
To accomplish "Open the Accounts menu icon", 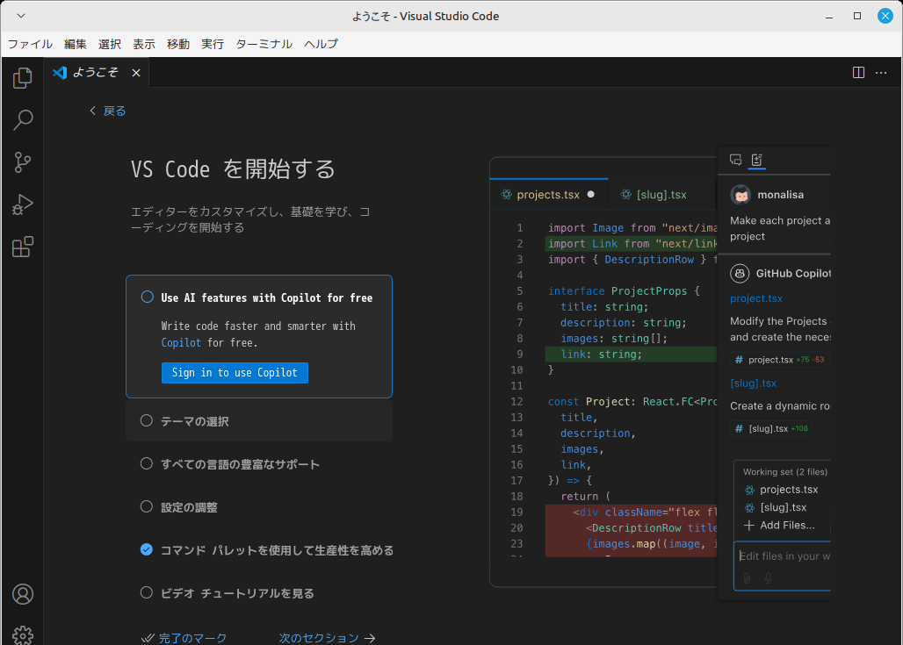I will (23, 594).
